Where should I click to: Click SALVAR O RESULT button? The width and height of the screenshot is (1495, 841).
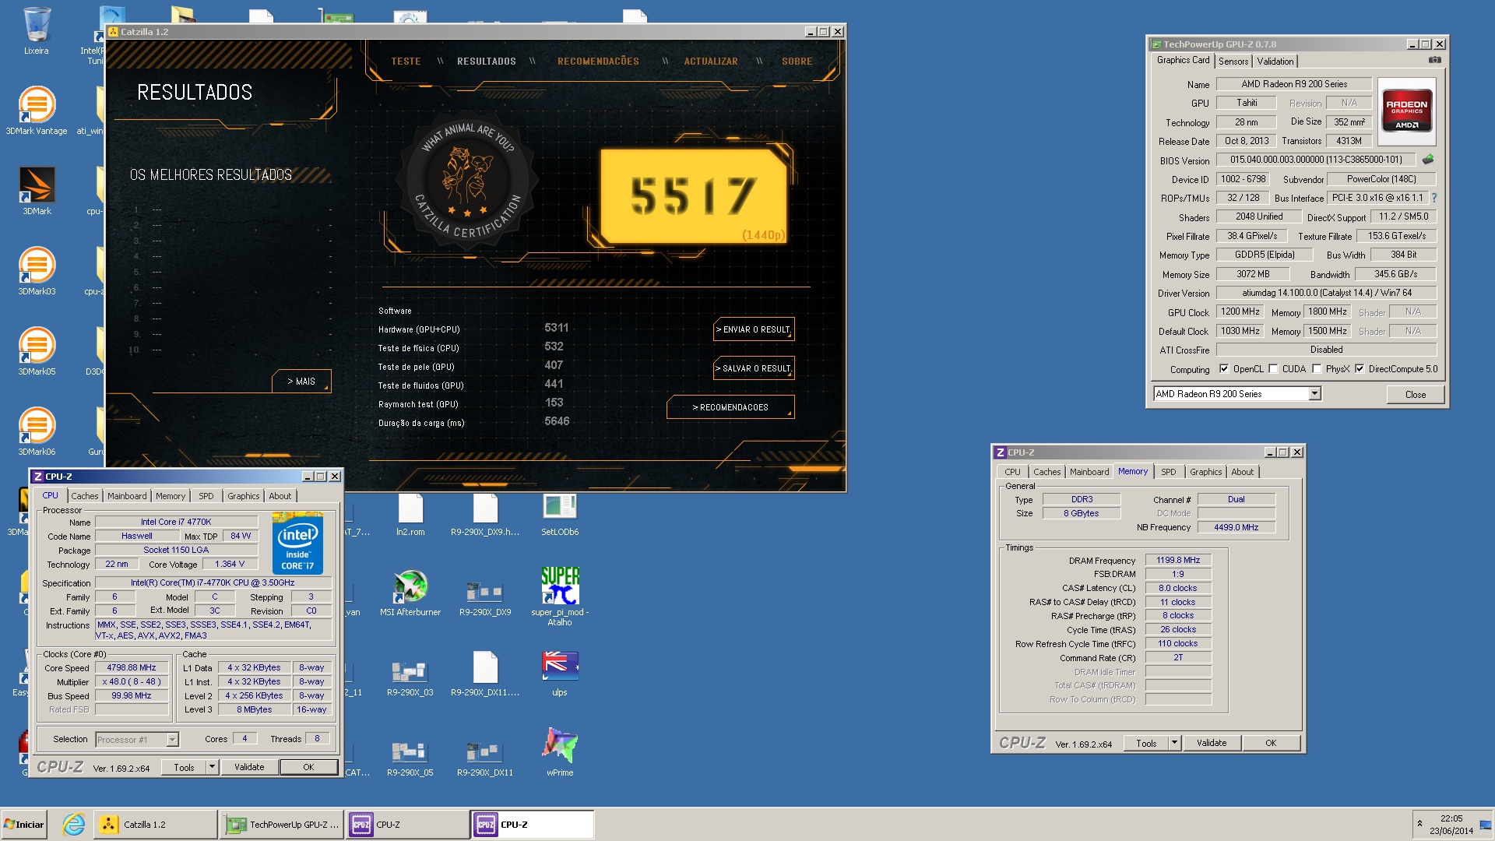(754, 368)
